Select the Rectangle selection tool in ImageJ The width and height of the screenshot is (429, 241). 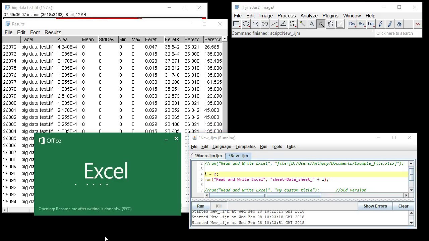(x=237, y=24)
